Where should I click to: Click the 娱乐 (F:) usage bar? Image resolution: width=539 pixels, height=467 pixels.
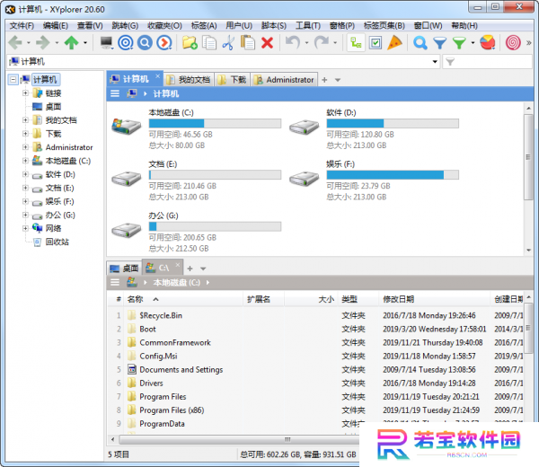click(393, 175)
